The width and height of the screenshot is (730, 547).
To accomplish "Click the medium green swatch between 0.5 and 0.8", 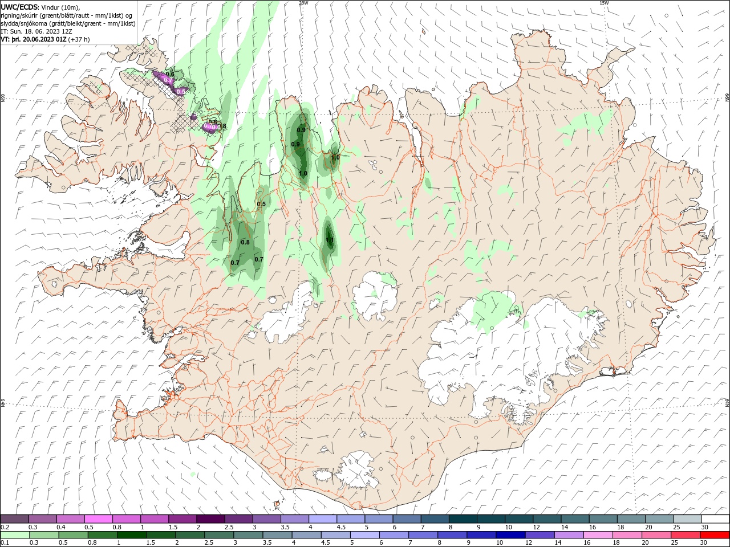I will tap(74, 535).
